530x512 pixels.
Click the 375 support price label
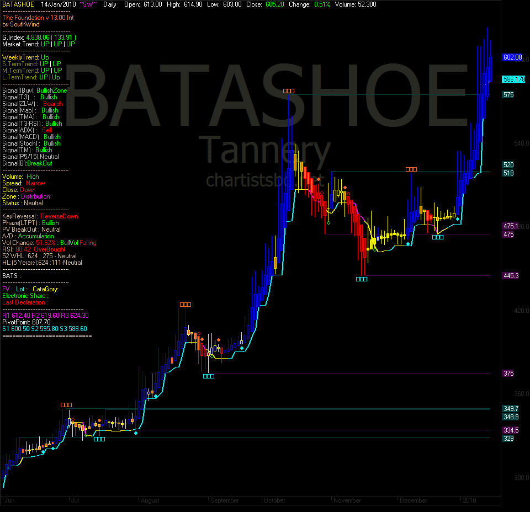pyautogui.click(x=508, y=374)
